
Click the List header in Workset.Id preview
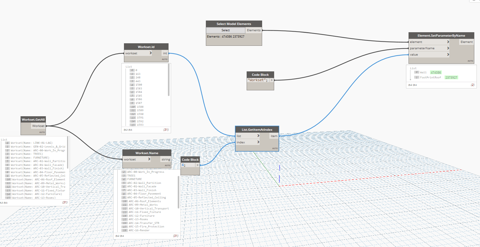tap(129, 67)
